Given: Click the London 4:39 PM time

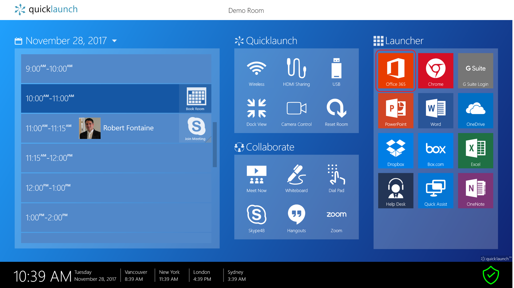Looking at the screenshot, I should [203, 276].
